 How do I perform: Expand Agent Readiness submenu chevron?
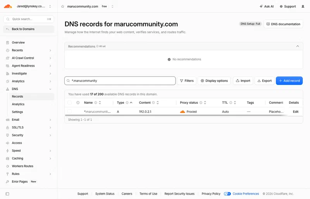coord(50,66)
